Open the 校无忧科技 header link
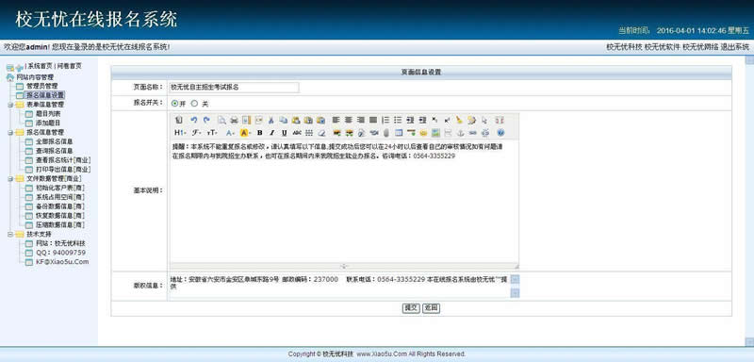 click(624, 46)
